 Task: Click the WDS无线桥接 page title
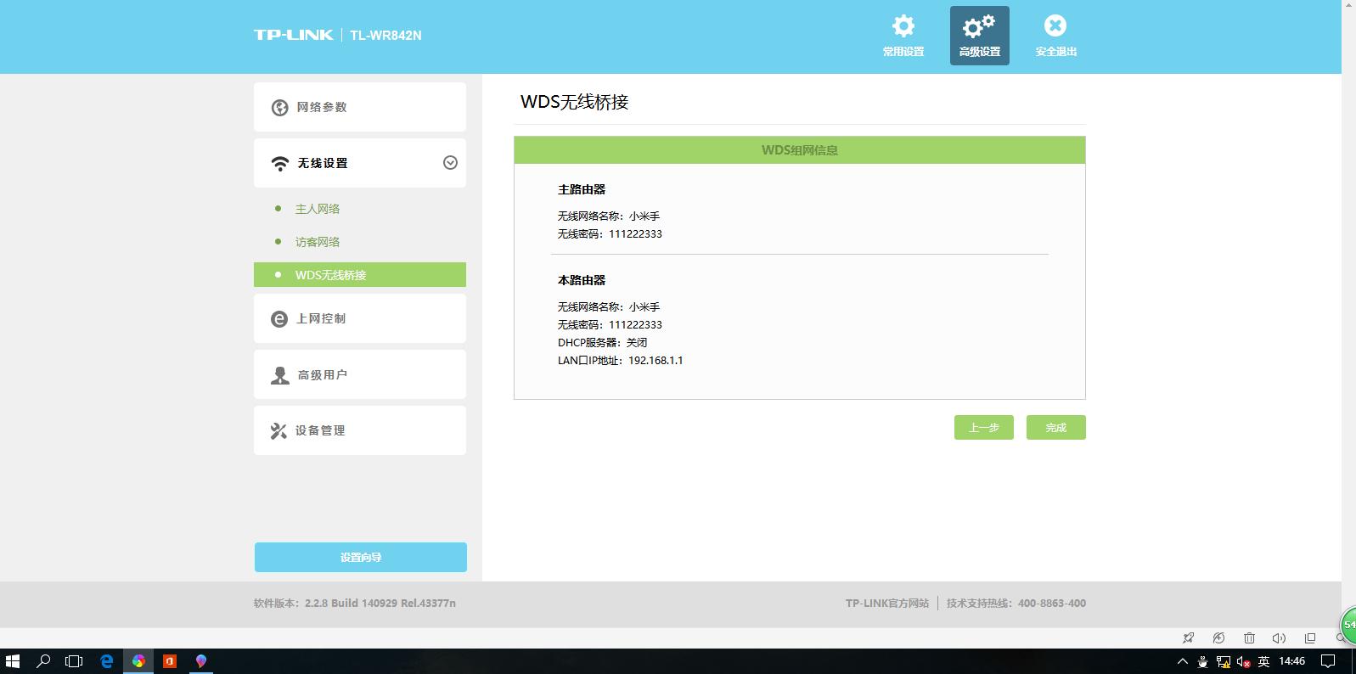(575, 102)
